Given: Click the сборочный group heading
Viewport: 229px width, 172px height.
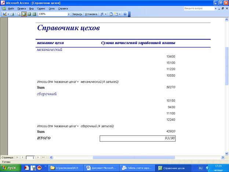Looking at the screenshot, I should 47,94.
